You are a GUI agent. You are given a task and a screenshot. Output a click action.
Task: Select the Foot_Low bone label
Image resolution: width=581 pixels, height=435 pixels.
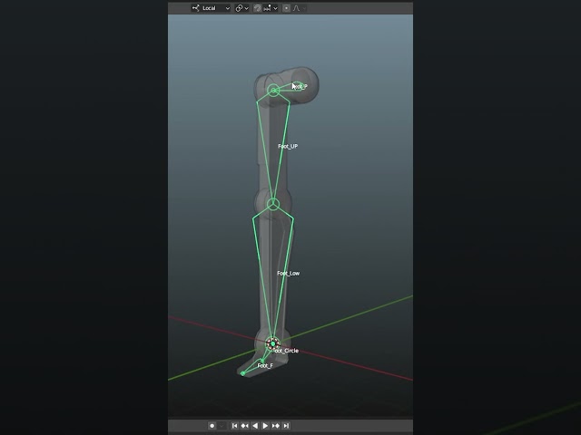(289, 274)
